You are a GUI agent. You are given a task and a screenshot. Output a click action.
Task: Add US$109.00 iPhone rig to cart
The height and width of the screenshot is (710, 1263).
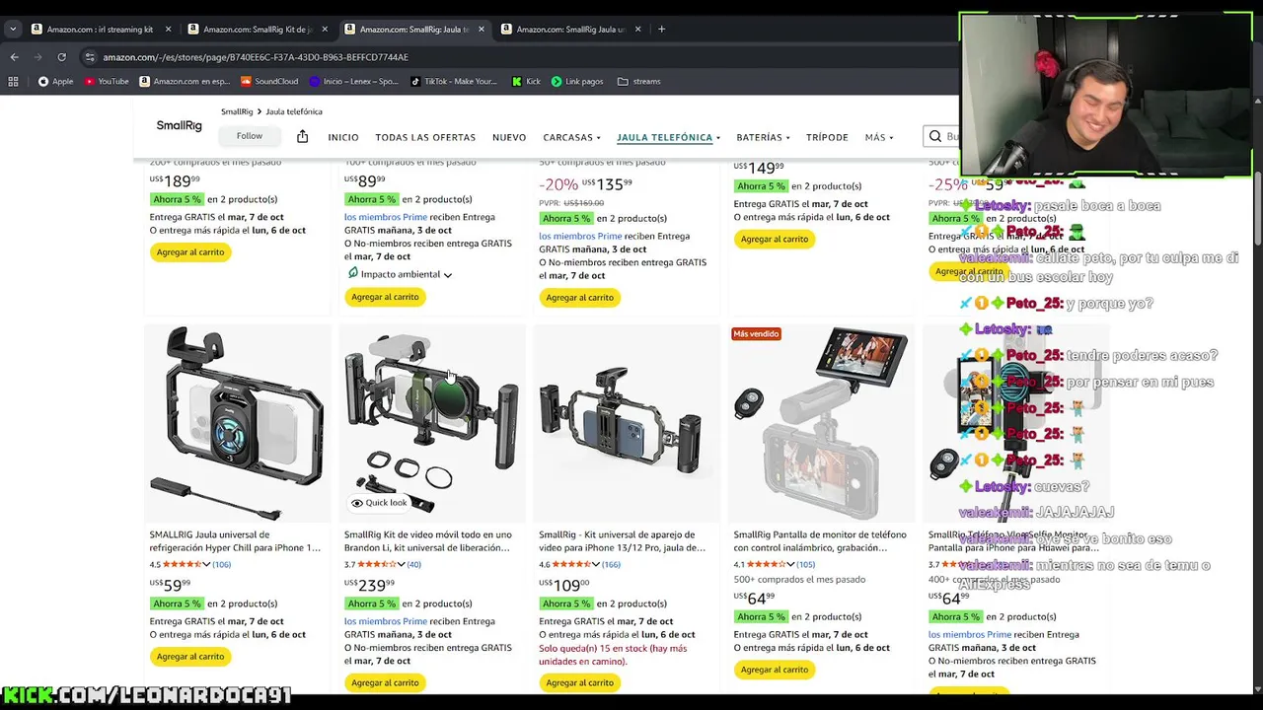coord(579,682)
